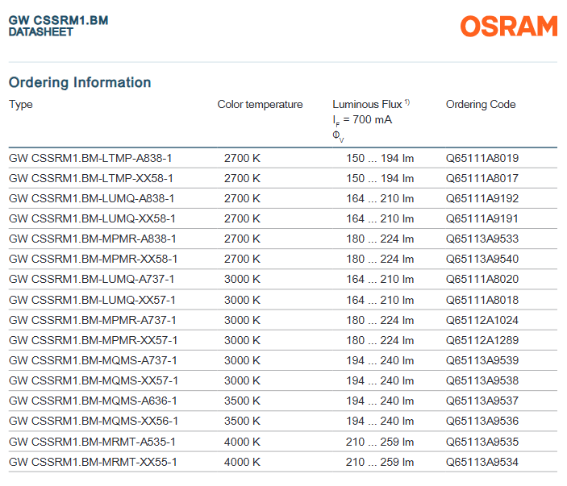Click 180 ... 224 lm for MPMR-A737-1

[x=380, y=321]
